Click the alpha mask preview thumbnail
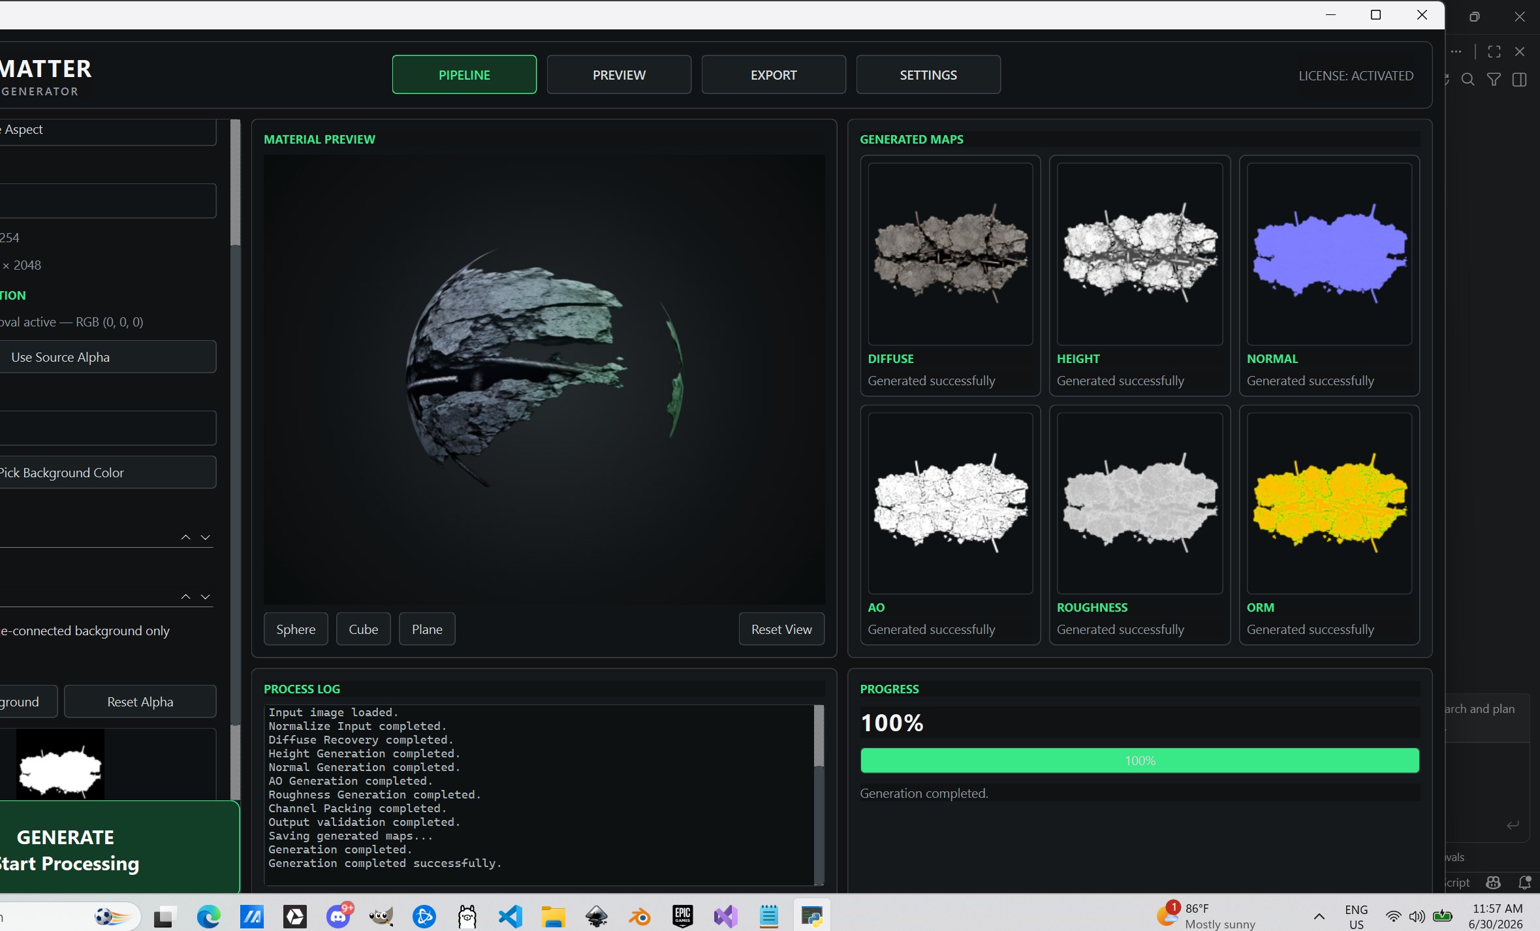Image resolution: width=1540 pixels, height=931 pixels. point(60,765)
